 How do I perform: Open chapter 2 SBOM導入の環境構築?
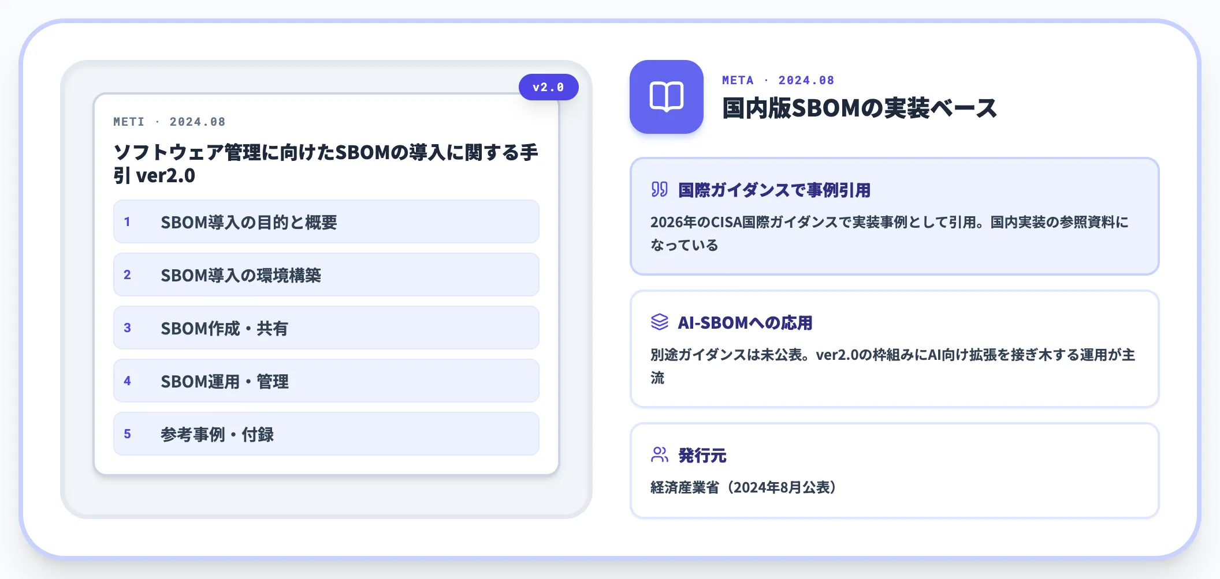coord(326,275)
